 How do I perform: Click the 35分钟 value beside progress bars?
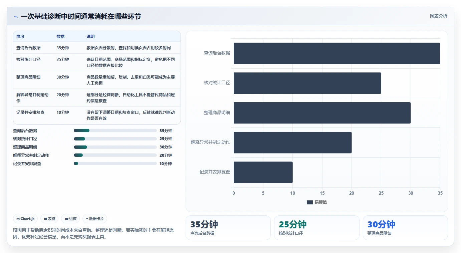(166, 131)
